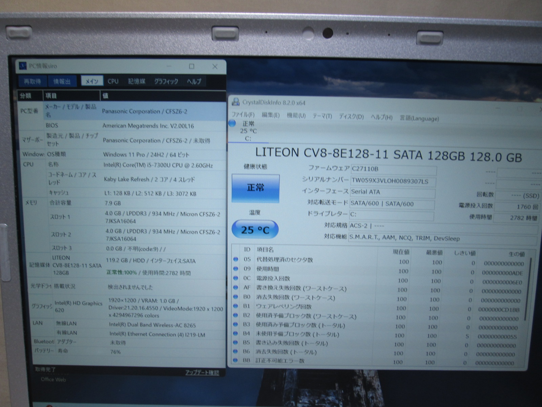The width and height of the screenshot is (542, 407).
Task: Click the 項目名 column header in SMART list
Action: pos(266,250)
